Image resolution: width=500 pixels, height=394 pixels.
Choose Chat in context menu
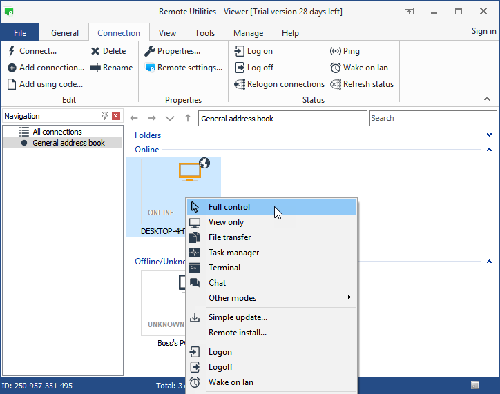click(x=271, y=283)
